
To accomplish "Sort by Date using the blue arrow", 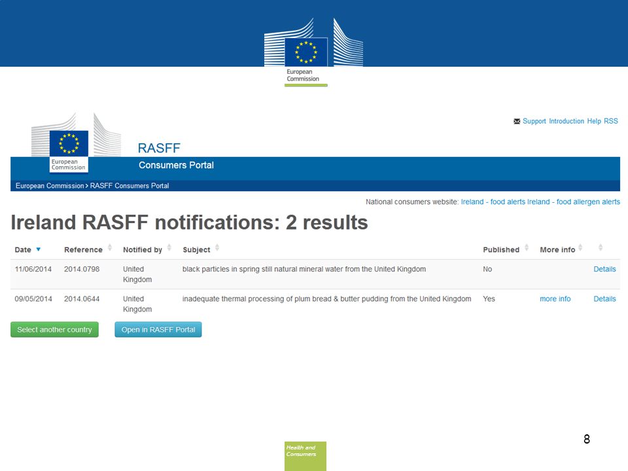I will (x=39, y=249).
